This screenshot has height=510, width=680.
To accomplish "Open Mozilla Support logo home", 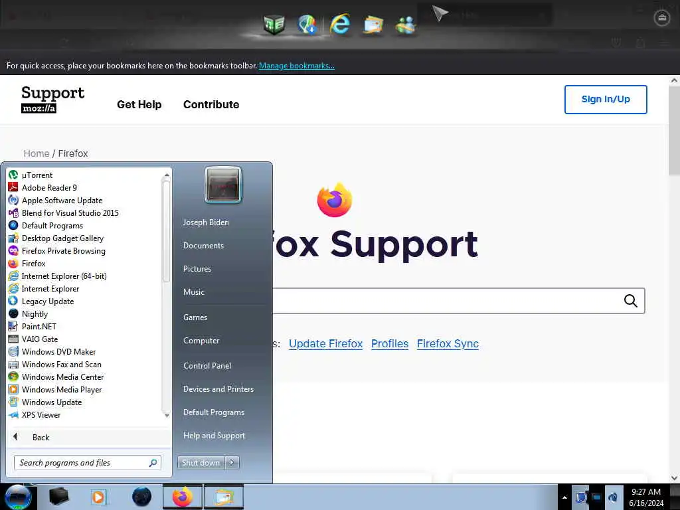I will point(53,100).
